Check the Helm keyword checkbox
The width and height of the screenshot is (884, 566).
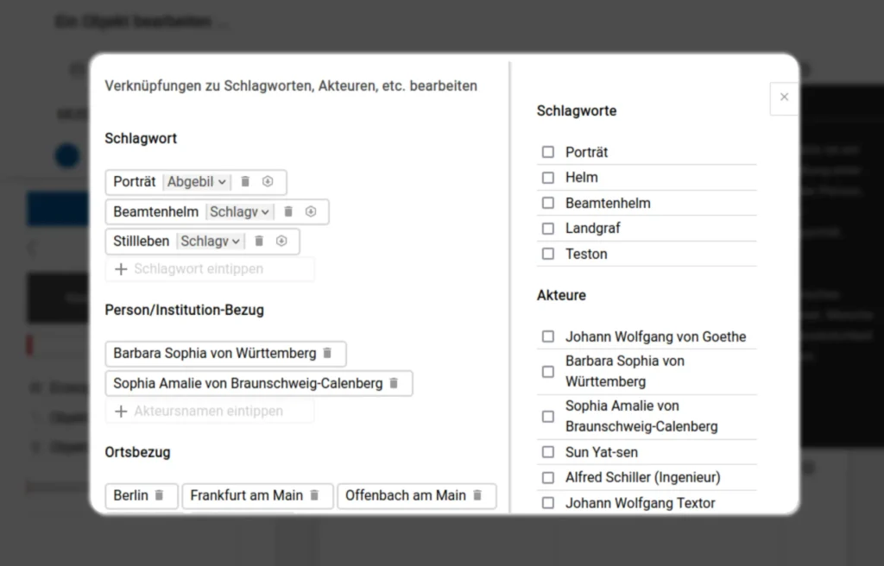click(x=548, y=178)
